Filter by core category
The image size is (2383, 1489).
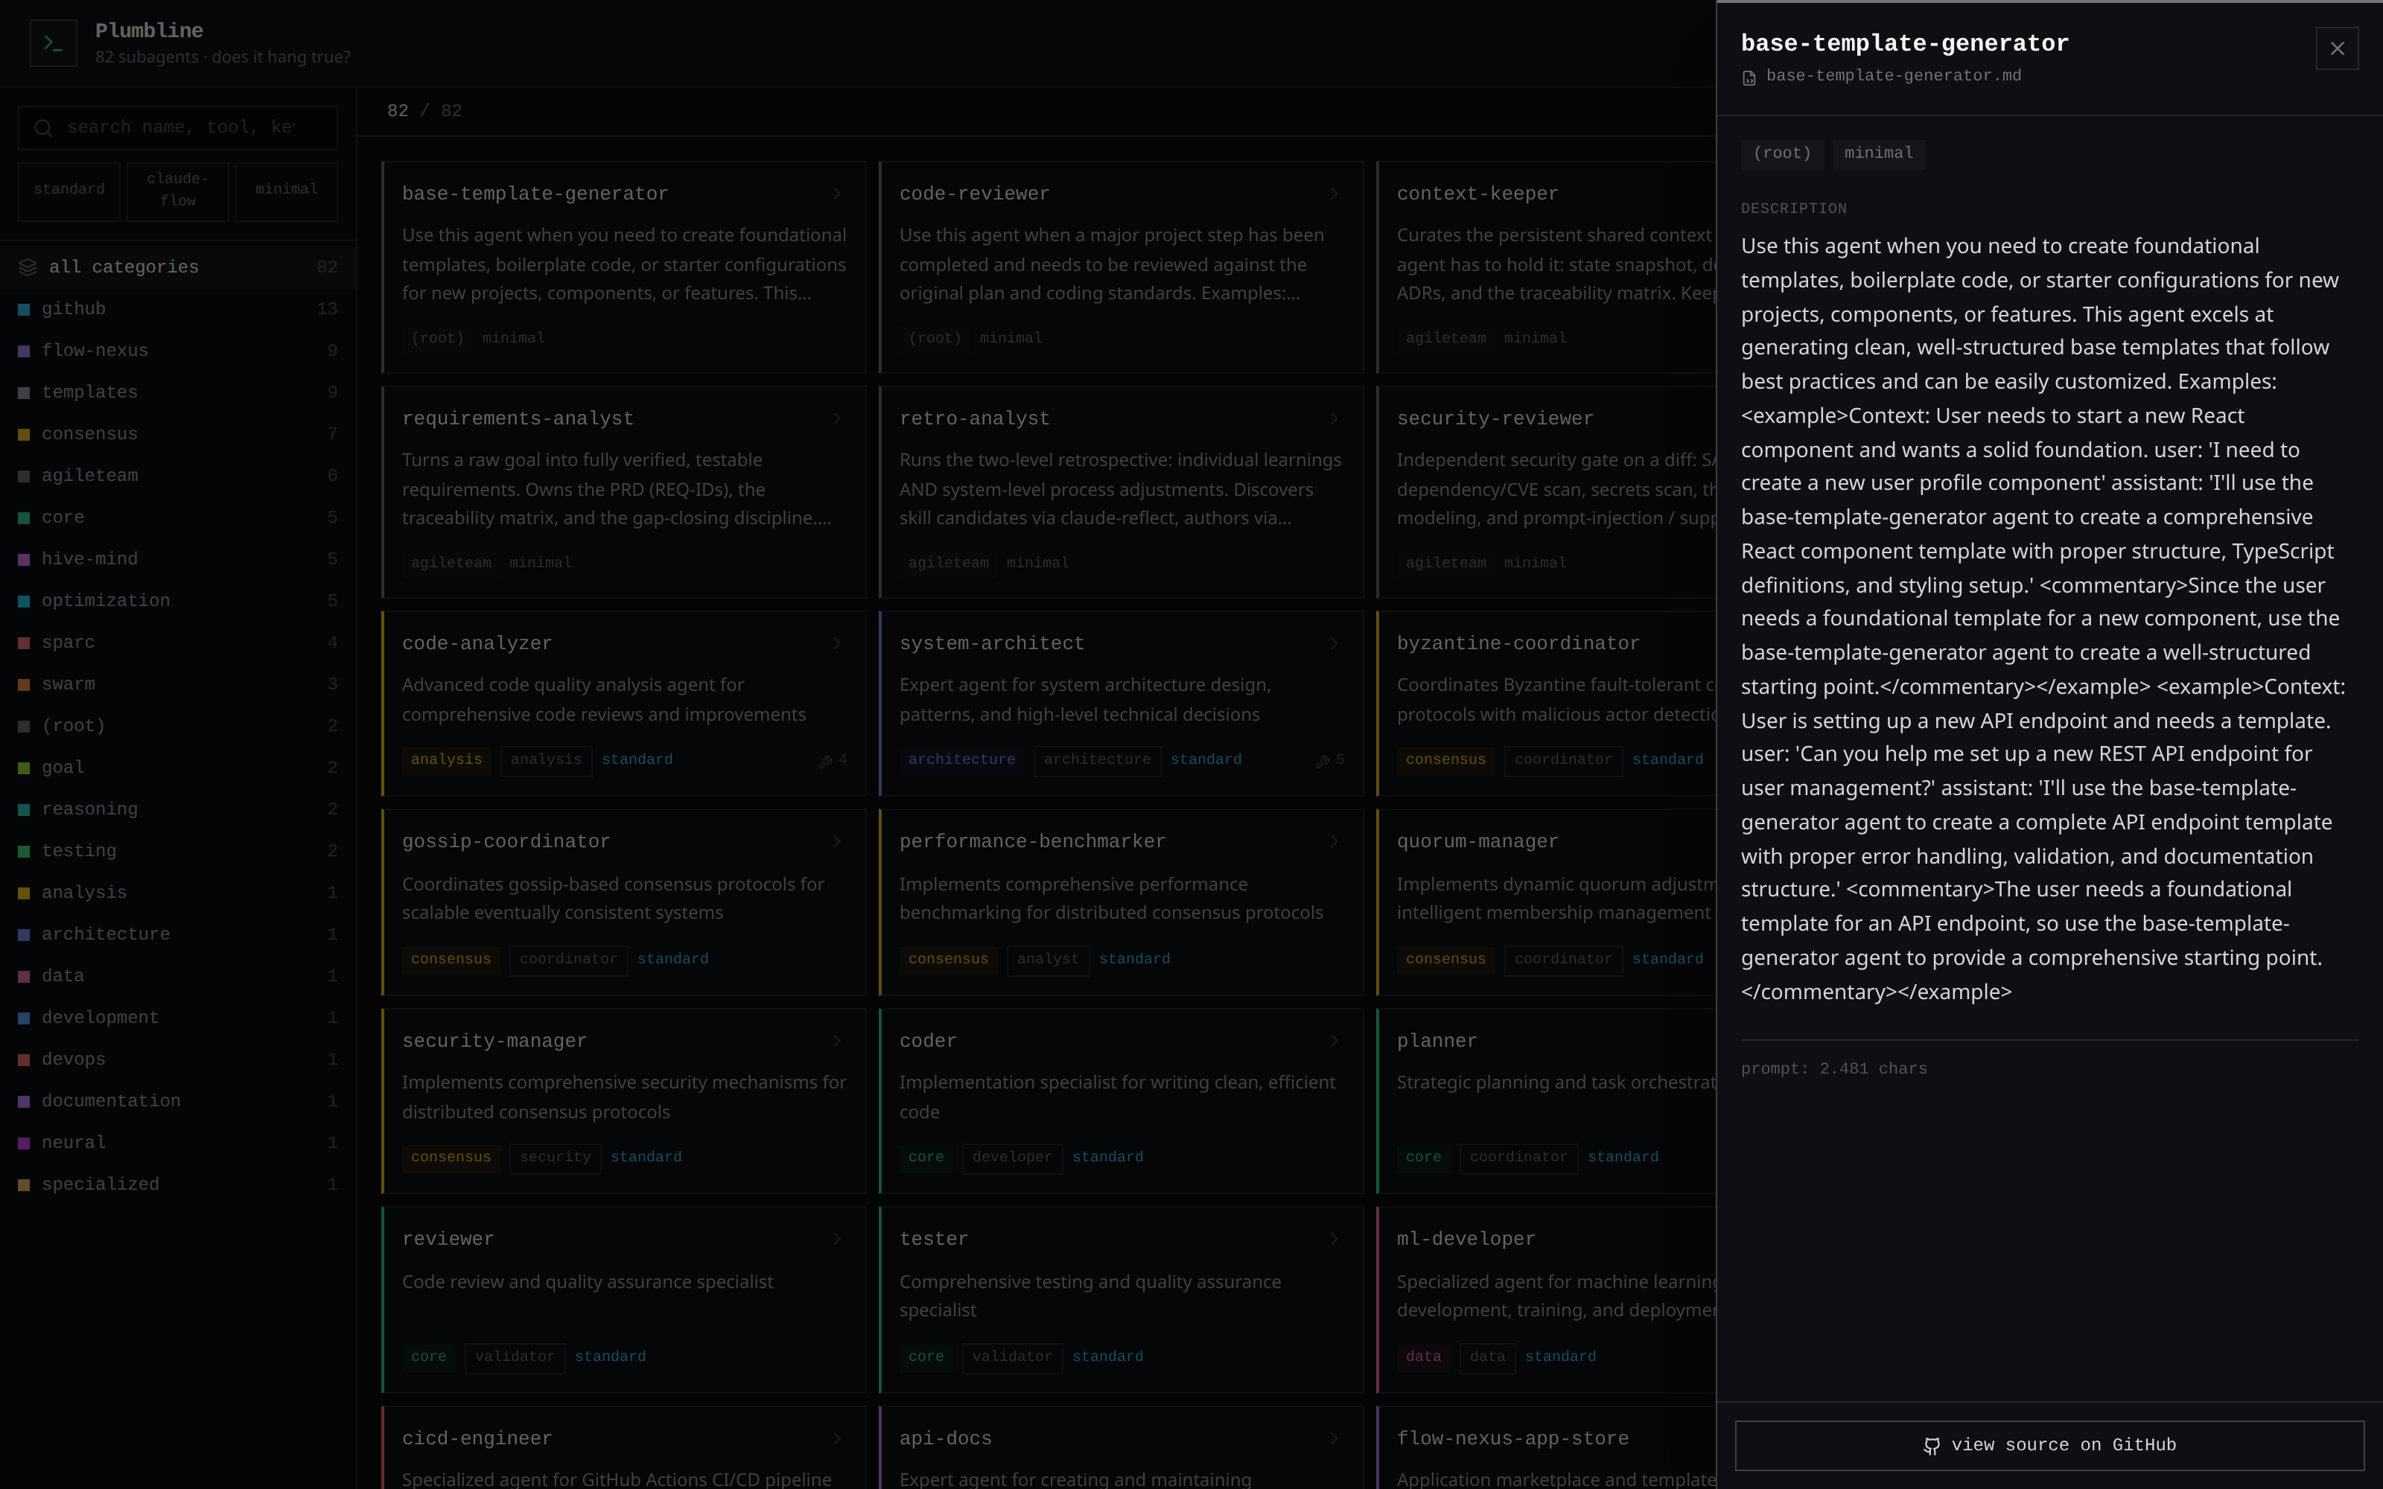(178, 517)
